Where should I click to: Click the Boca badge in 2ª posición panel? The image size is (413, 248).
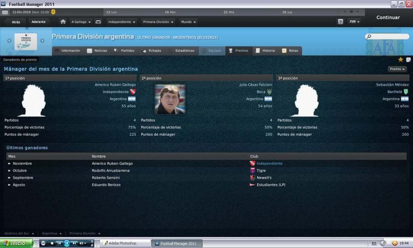tap(269, 92)
